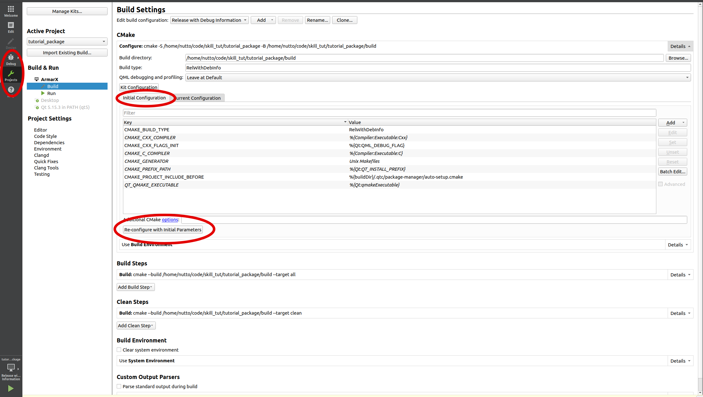Select the ArmarX kit icon
This screenshot has height=397, width=703.
pos(37,79)
